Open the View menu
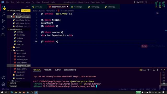Image resolution: width=167 pixels, height=94 pixels. [28, 2]
